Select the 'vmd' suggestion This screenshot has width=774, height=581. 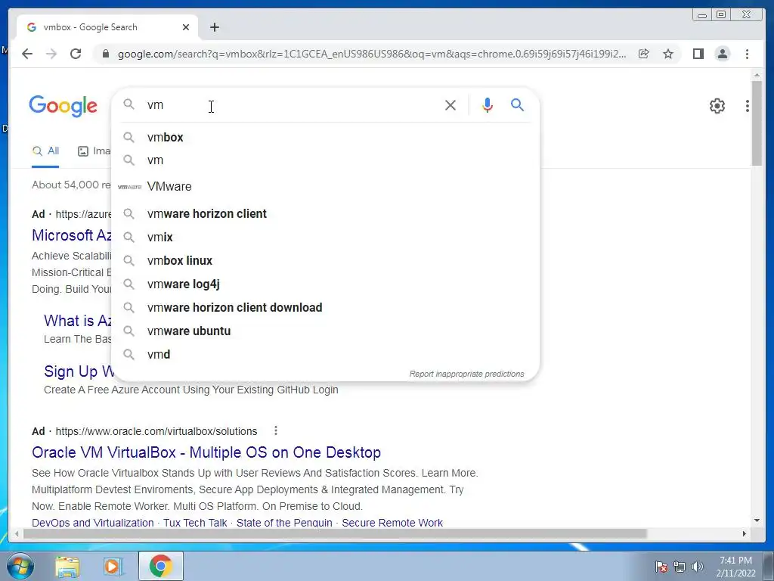(x=326, y=354)
